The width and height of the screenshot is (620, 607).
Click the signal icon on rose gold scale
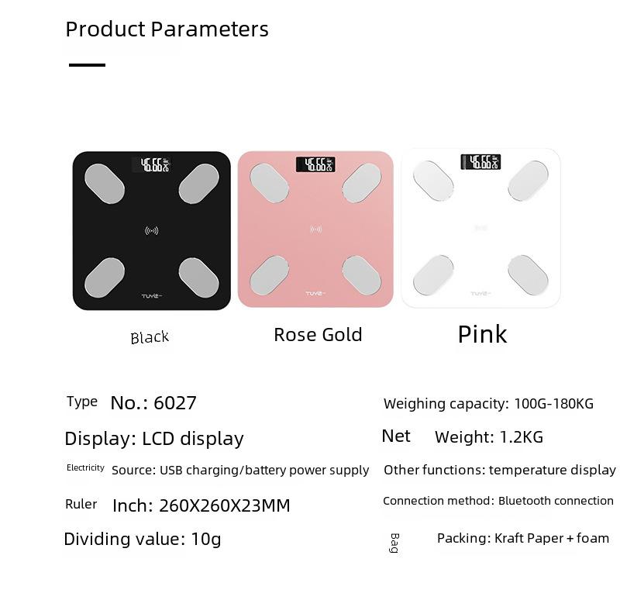315,229
